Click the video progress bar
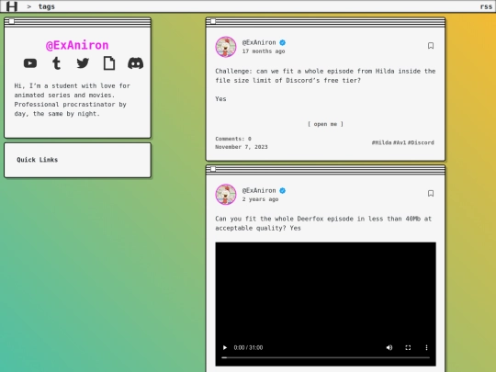Screen dimensions: 496x372 [x=325, y=358]
